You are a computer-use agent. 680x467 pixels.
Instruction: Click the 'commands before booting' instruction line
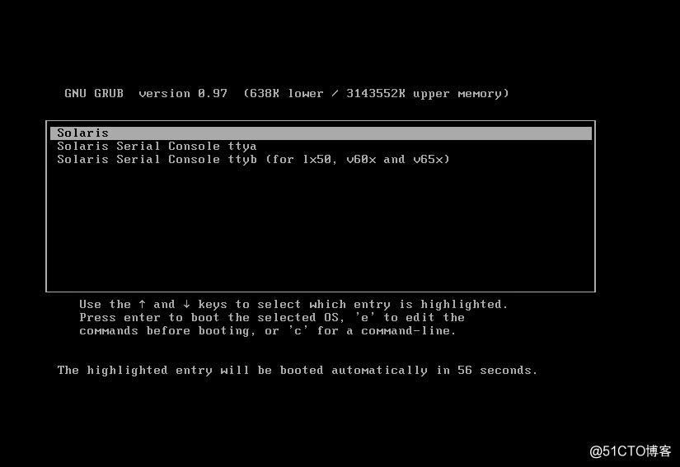coord(268,331)
